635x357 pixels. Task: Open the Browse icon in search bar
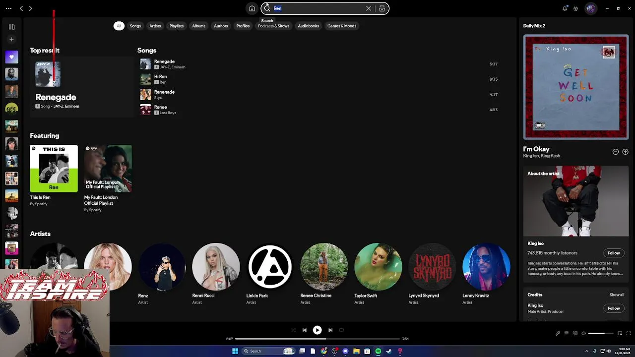point(382,8)
